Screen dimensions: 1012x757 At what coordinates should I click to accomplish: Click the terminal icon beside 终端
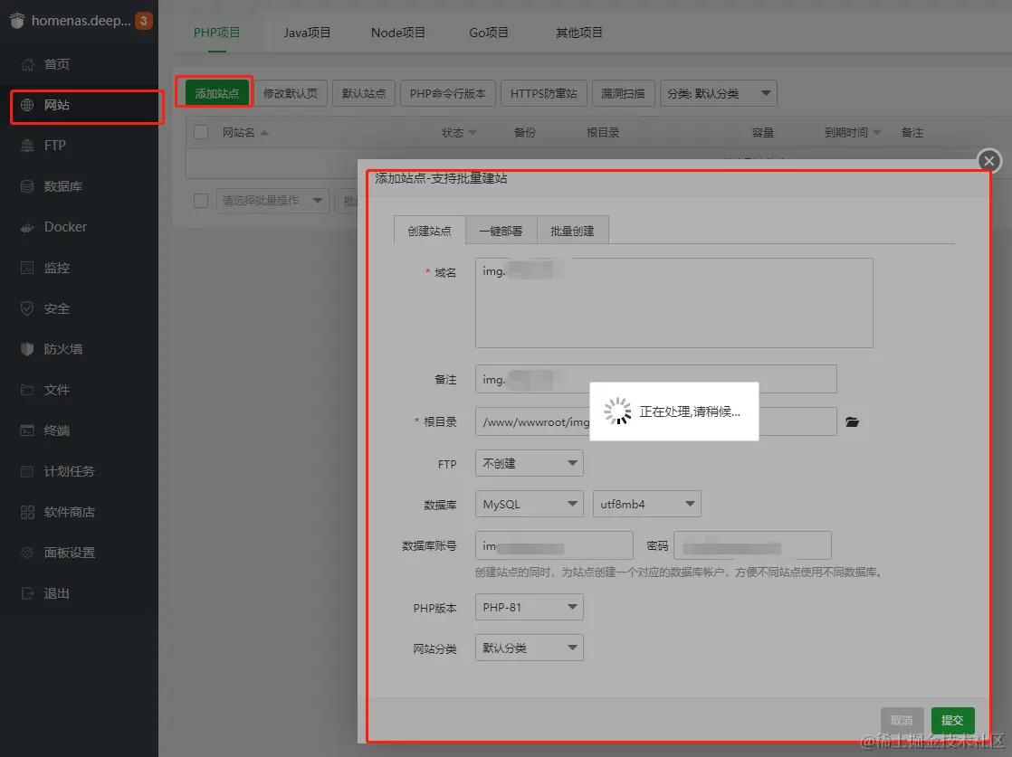tap(27, 431)
